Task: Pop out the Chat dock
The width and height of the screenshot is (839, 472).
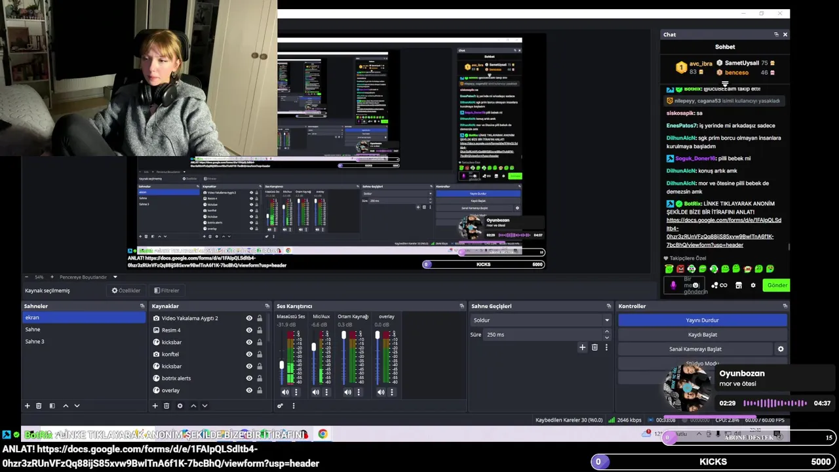Action: pos(776,35)
